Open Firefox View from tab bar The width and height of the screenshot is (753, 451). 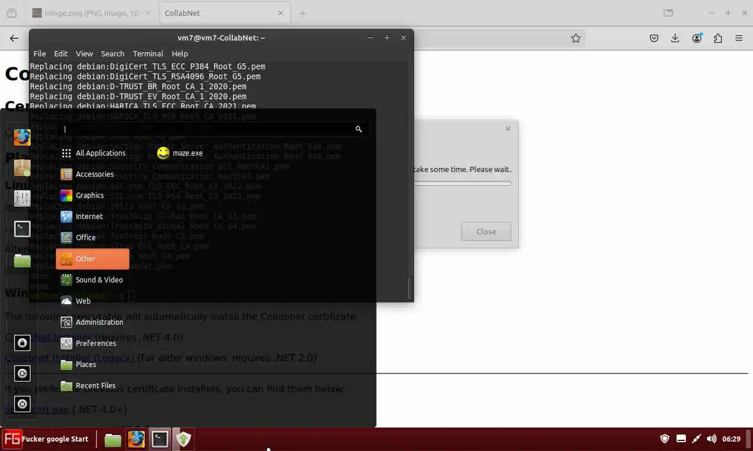(11, 13)
